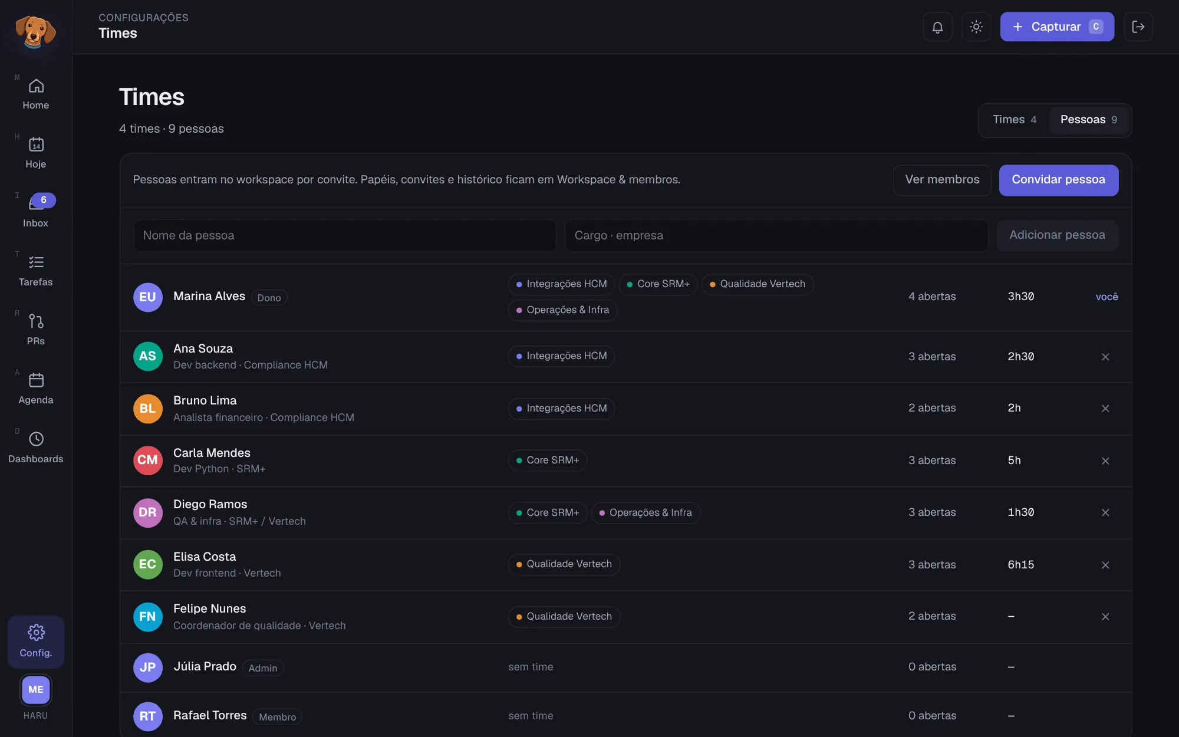This screenshot has width=1179, height=737.
Task: Click Júlia Prado JP avatar
Action: [147, 667]
